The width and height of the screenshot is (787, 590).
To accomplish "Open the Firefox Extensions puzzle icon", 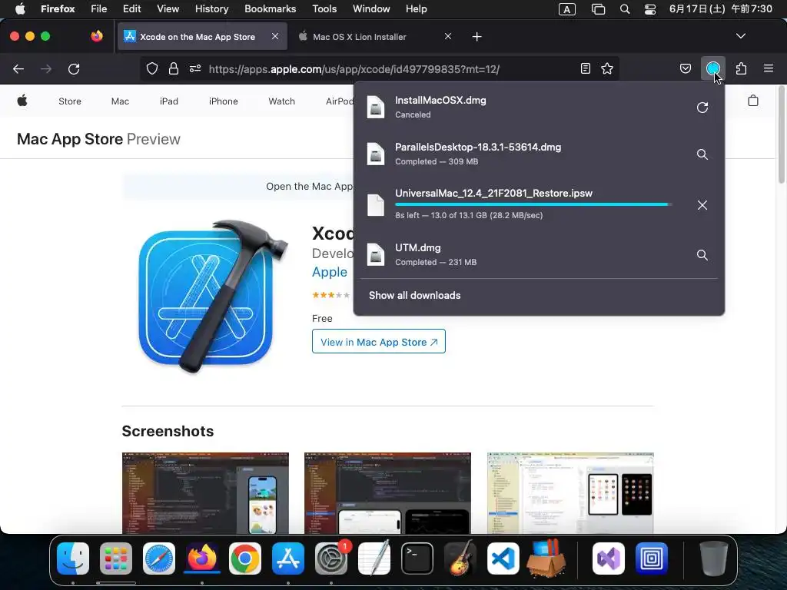I will [741, 68].
